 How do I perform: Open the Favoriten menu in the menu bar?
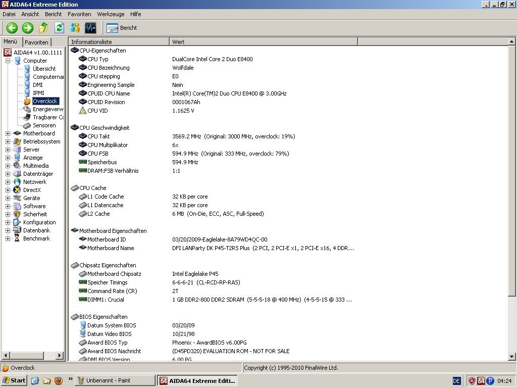pyautogui.click(x=79, y=14)
